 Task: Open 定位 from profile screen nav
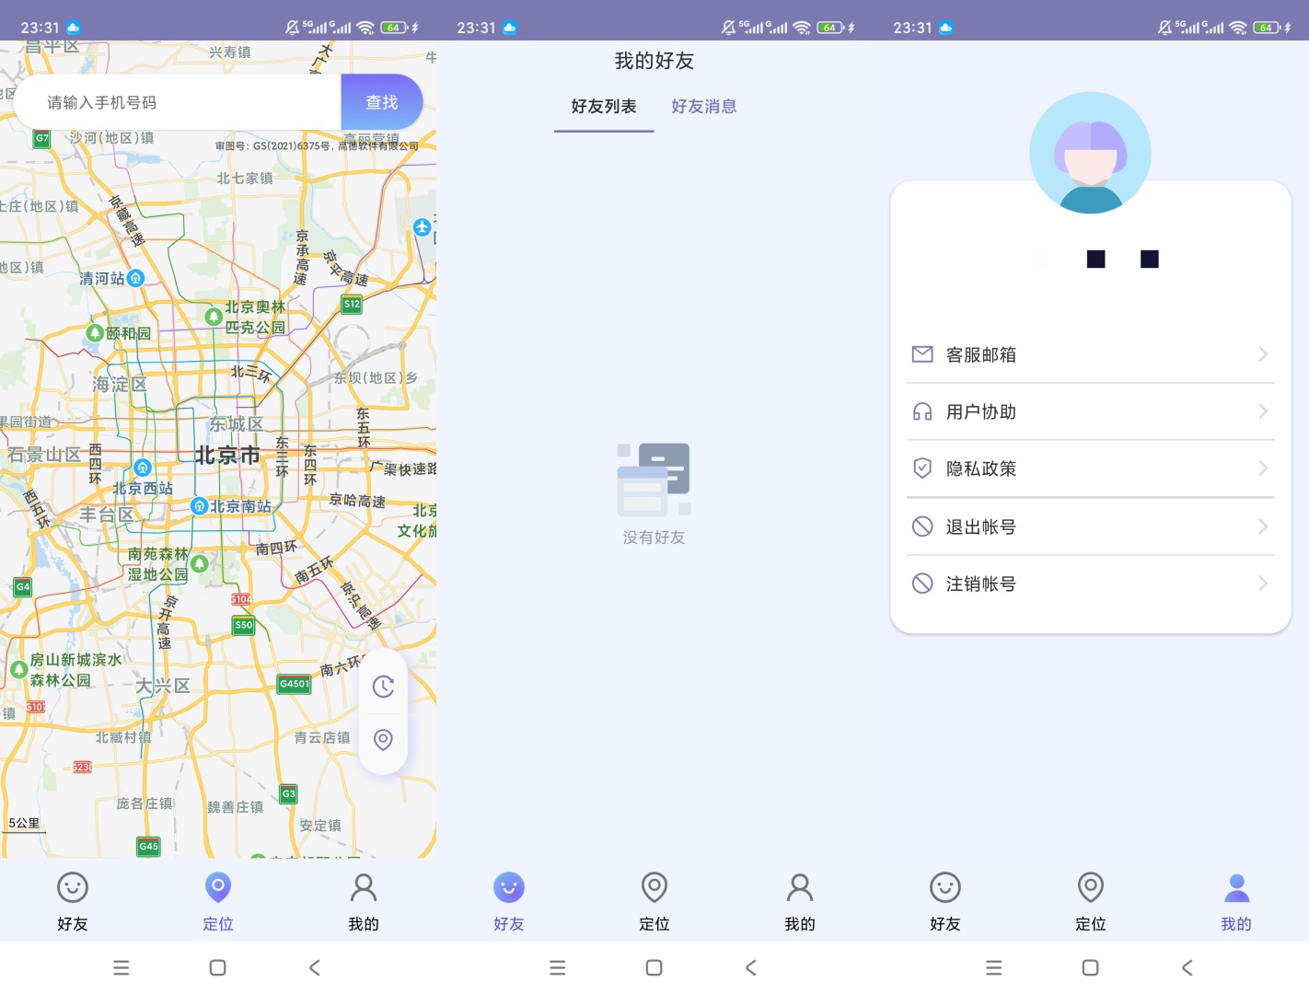1091,887
